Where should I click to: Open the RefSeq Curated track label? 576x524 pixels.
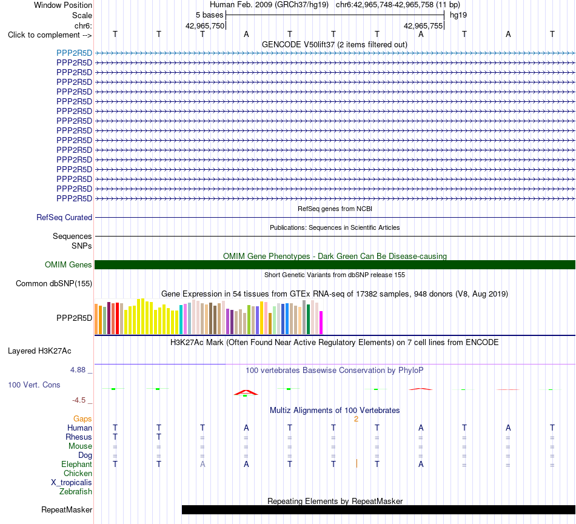click(64, 217)
